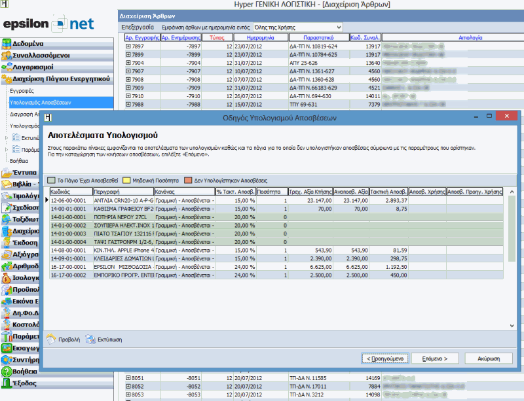This screenshot has width=524, height=401.
Task: Click the Επόμενο > button
Action: pyautogui.click(x=436, y=358)
